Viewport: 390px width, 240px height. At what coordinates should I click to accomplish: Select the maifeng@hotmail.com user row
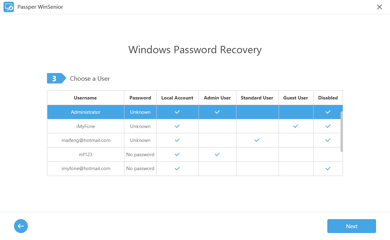86,140
